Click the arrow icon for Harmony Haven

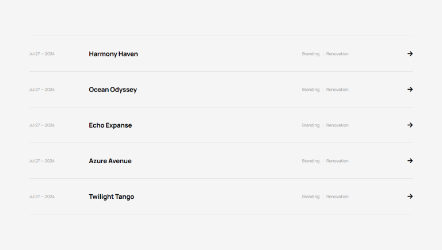point(410,54)
